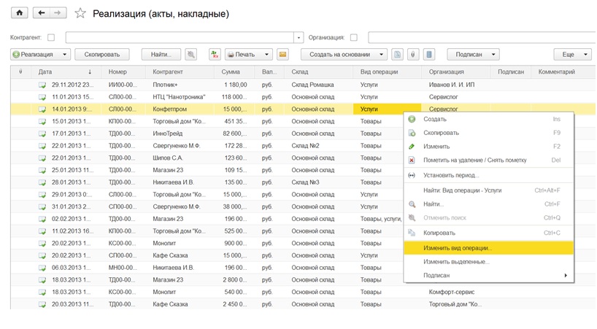The width and height of the screenshot is (597, 329).
Task: Click the green plus icon beside Создать
Action: click(x=412, y=119)
